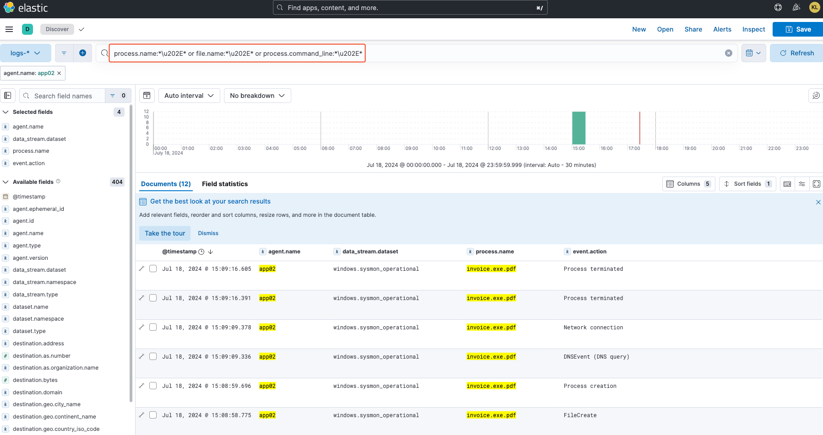Click New in the top menu
The image size is (823, 435).
pos(639,29)
